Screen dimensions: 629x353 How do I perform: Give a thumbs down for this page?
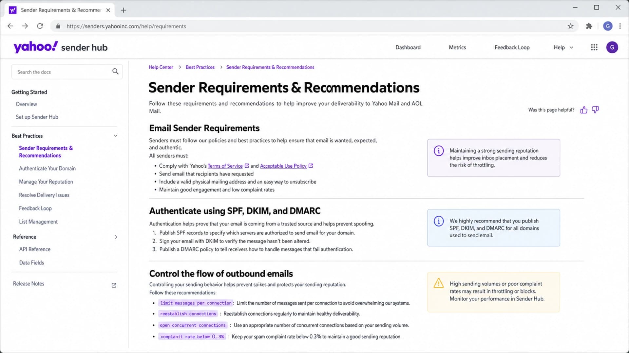[x=595, y=110]
